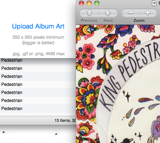Click the '.jpg, .gif or .png, 4MB max' text
The width and height of the screenshot is (160, 143).
pyautogui.click(x=38, y=54)
